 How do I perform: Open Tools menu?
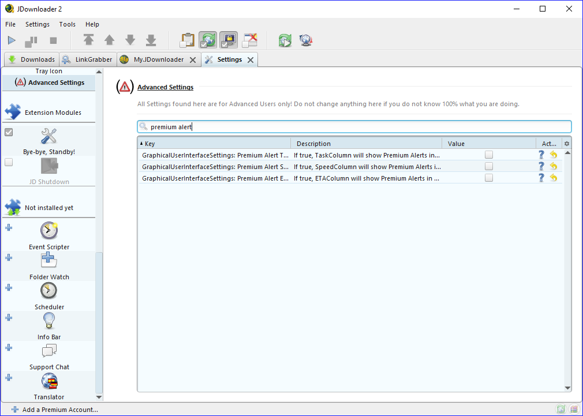tap(68, 24)
